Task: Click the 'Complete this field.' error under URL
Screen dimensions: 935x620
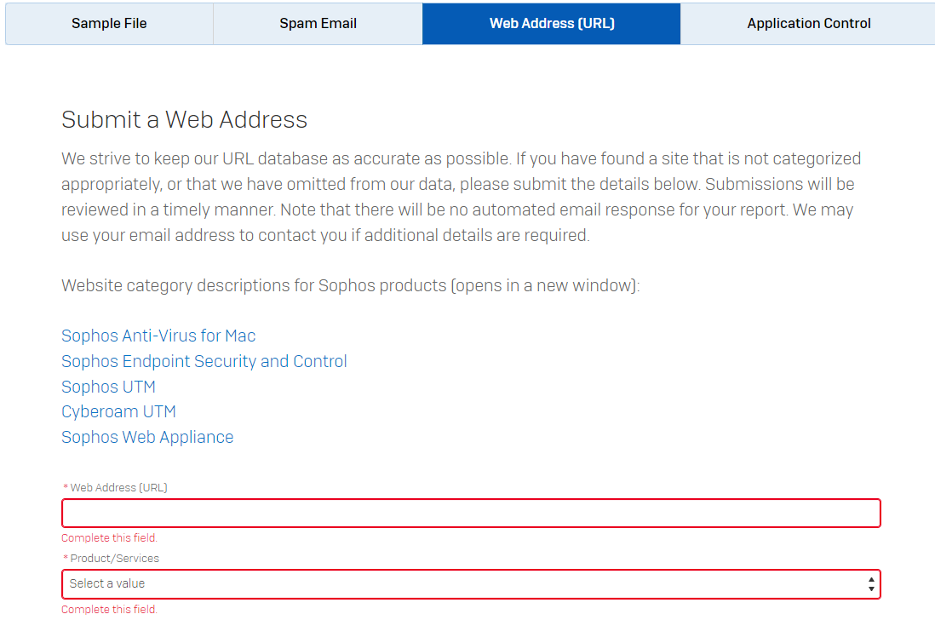Action: tap(109, 537)
